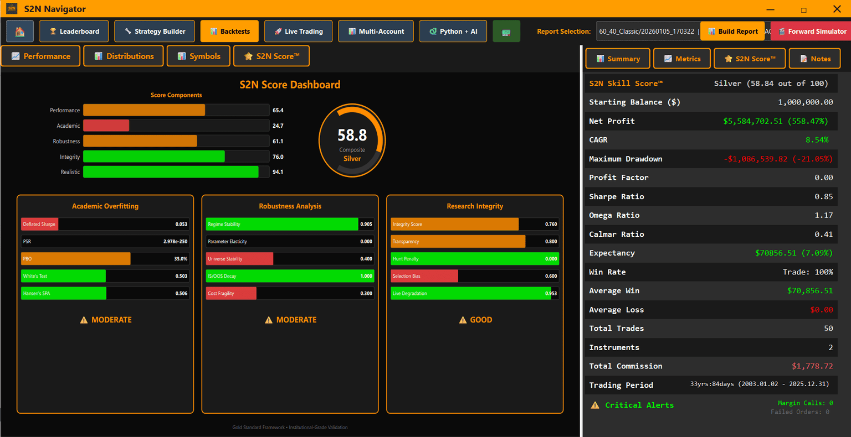Click the Deflated Sharpe red bar
This screenshot has height=437, width=851.
[x=39, y=224]
